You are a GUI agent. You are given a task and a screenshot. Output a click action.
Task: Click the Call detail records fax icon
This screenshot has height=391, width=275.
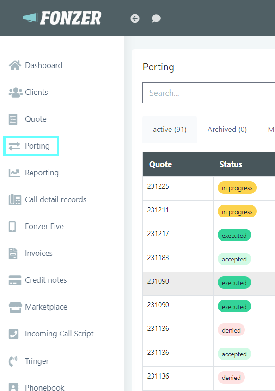coord(15,200)
